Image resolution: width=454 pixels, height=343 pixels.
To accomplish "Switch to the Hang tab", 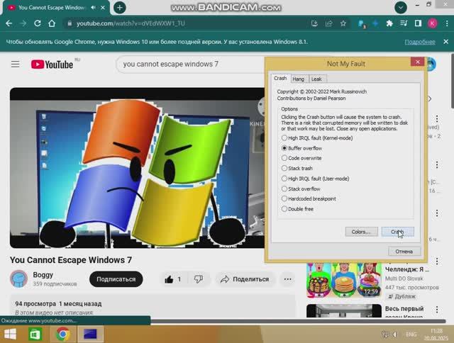I will pyautogui.click(x=298, y=79).
